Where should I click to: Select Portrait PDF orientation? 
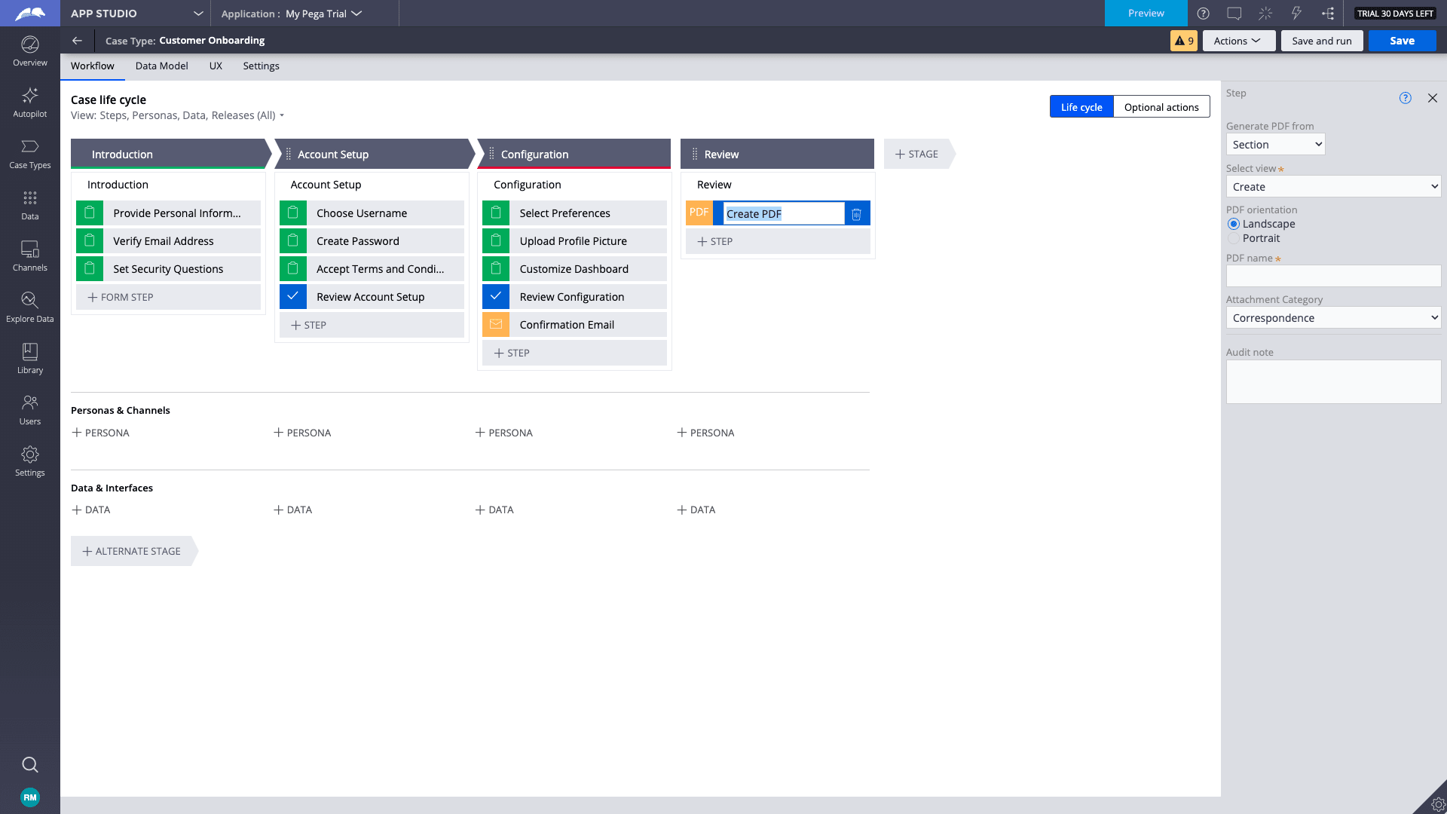coord(1234,238)
